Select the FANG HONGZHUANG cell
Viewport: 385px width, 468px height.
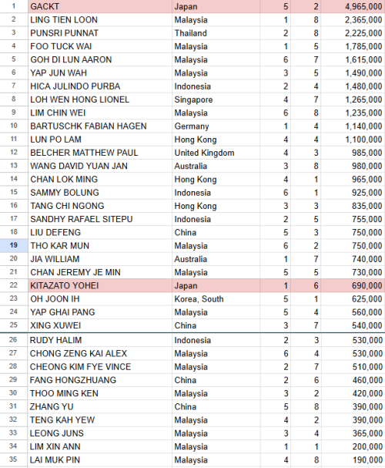click(100, 380)
